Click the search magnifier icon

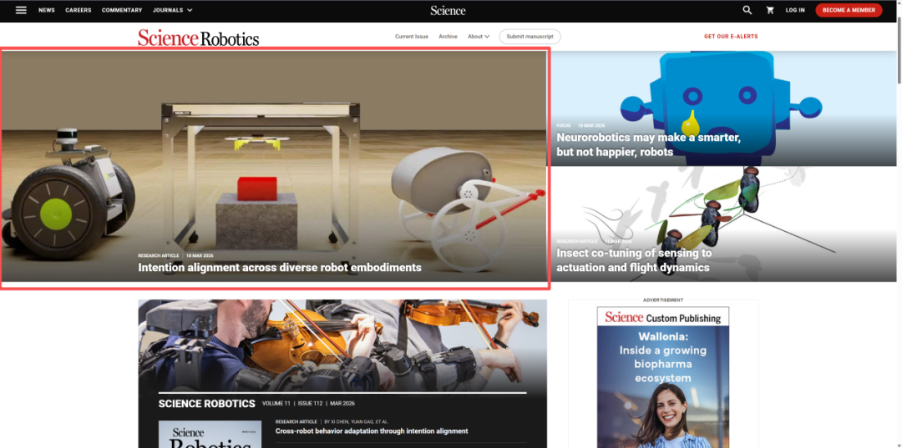747,10
